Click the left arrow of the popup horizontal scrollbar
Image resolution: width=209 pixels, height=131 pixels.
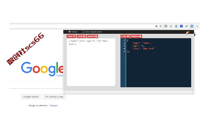click(65, 92)
